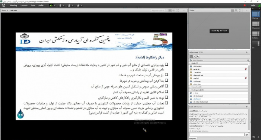The width and height of the screenshot is (261, 140).
Task: Select the Attendees breakout room view icon
Action: 195,57
